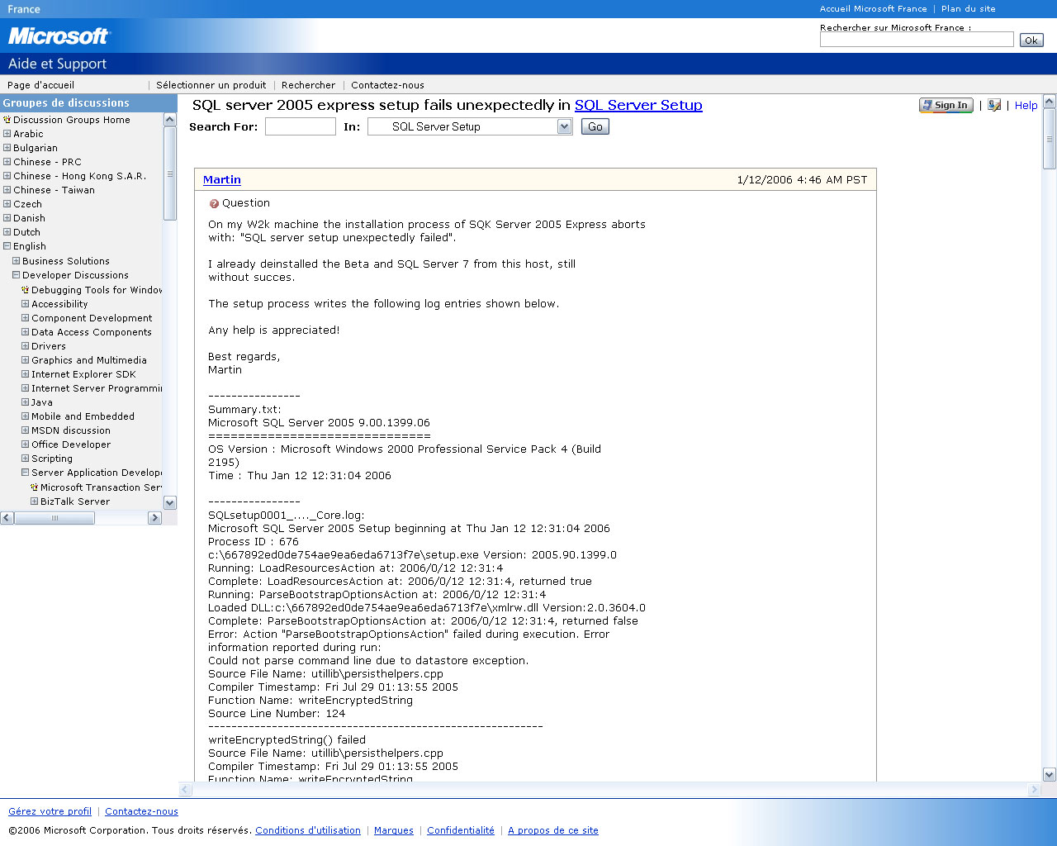Click the Help link
This screenshot has width=1057, height=846.
[1026, 106]
